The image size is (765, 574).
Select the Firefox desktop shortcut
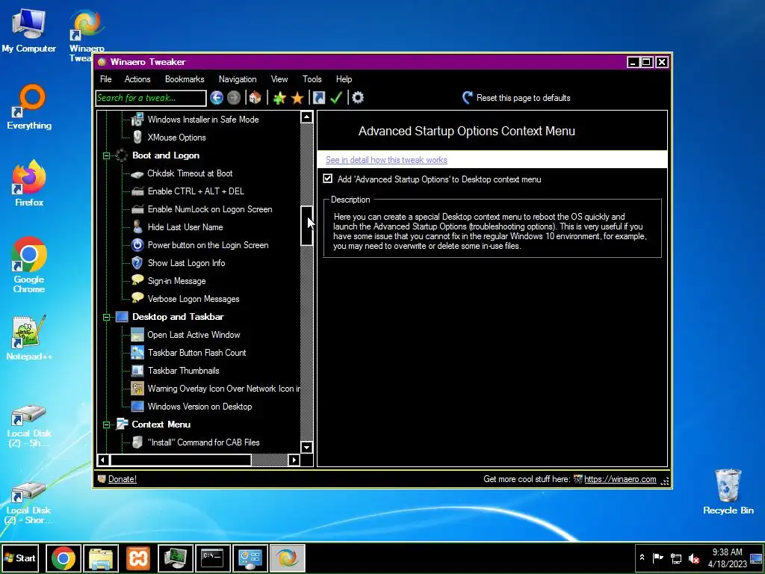coord(29,184)
